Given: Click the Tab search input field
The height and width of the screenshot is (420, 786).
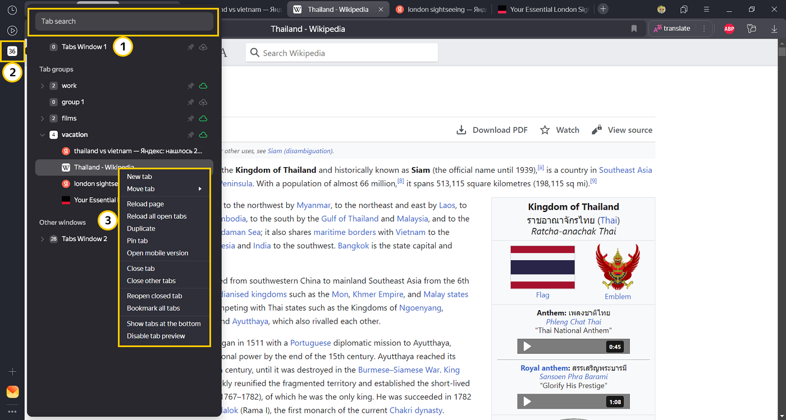Looking at the screenshot, I should [x=124, y=21].
